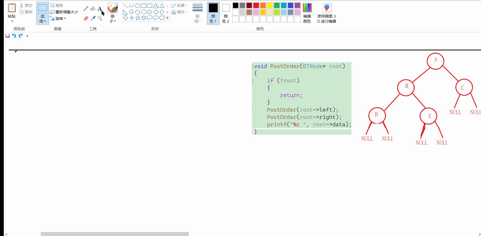Image resolution: width=481 pixels, height=236 pixels.
Task: Pick the yellow color swatch
Action: tap(270, 5)
